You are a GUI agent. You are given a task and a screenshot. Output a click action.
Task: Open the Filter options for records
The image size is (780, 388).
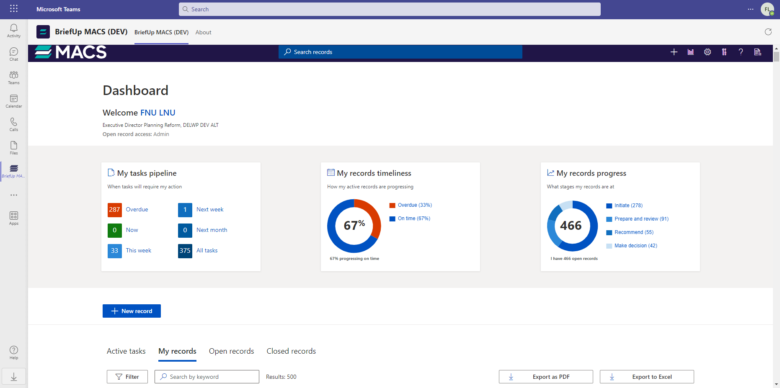127,377
